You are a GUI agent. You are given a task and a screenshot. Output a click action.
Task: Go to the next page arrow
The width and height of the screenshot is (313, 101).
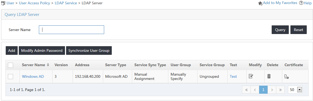pos(272,90)
